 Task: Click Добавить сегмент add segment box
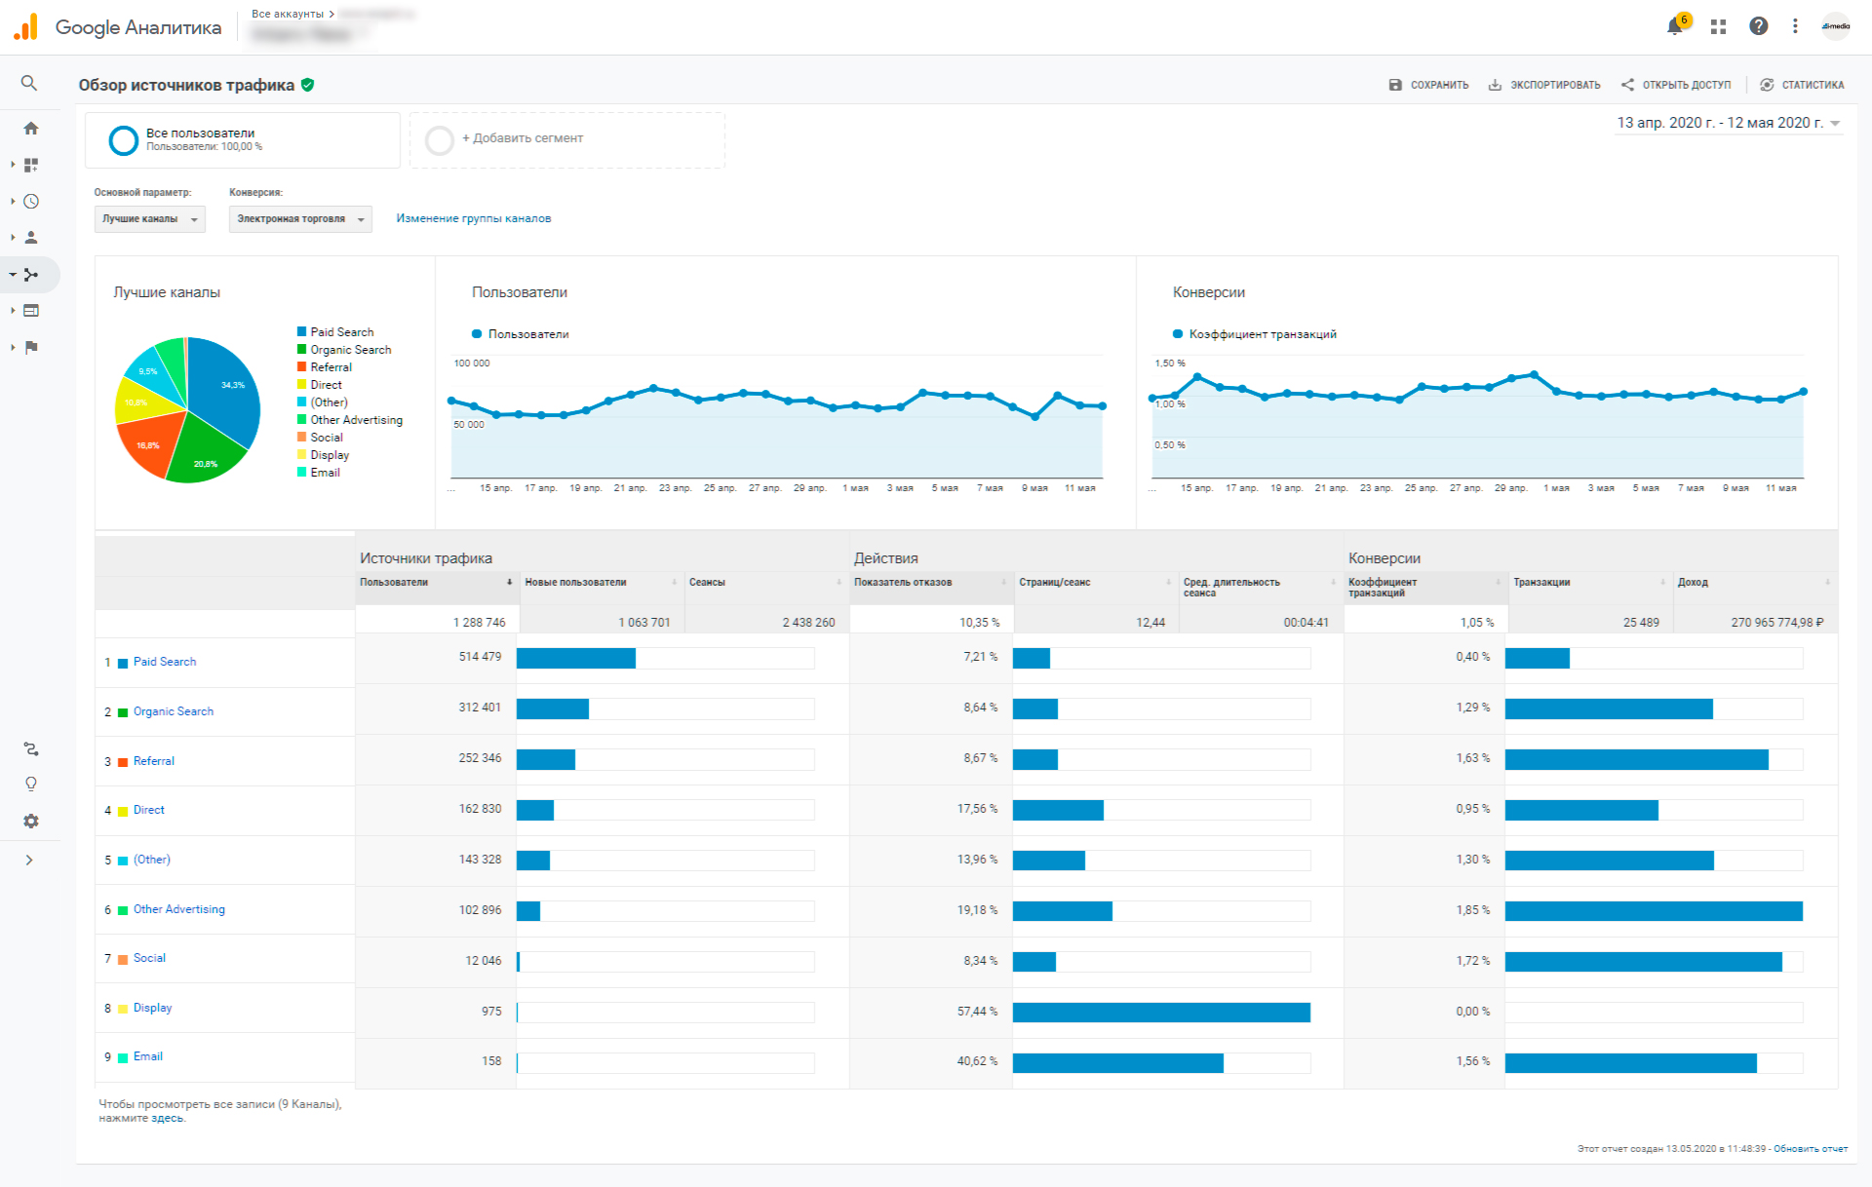[x=566, y=139]
